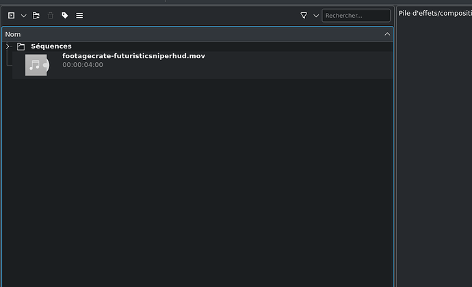The width and height of the screenshot is (472, 287).
Task: Expand the Séquences folder
Action: 8,46
